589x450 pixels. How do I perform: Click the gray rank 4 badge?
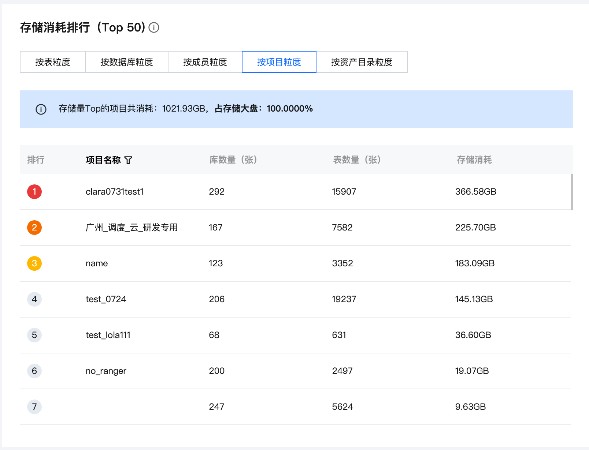(34, 299)
